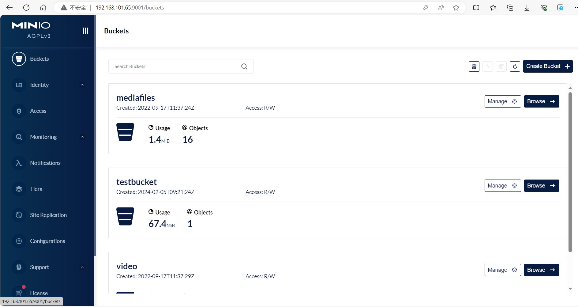Click the Buckets page heading
Viewport: 578px width, 307px height.
click(116, 31)
